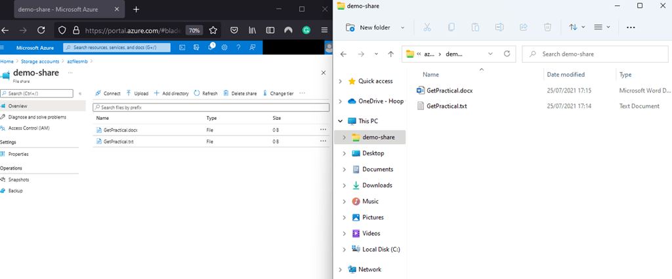Click Delete share button
This screenshot has width=672, height=279.
coord(240,93)
